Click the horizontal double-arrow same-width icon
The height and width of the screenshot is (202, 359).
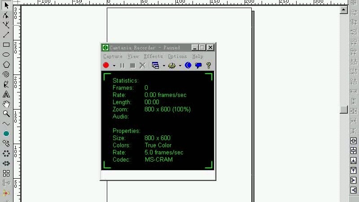point(354,92)
